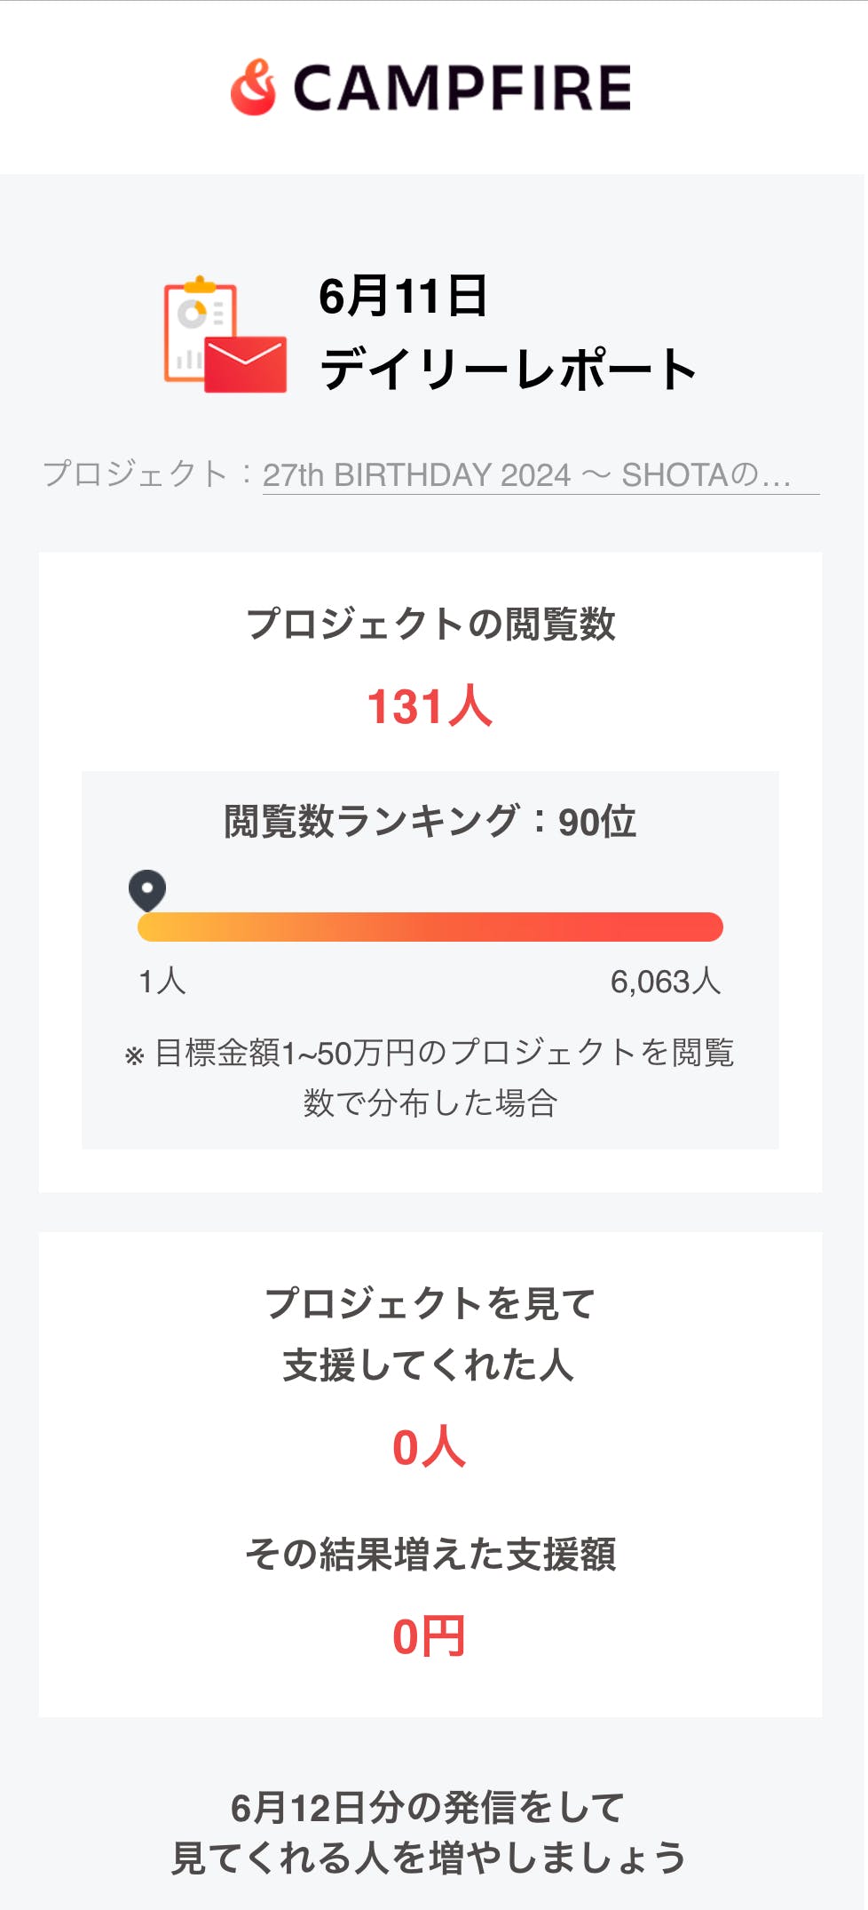Click the orange-red gradient ranking bar

[x=430, y=927]
